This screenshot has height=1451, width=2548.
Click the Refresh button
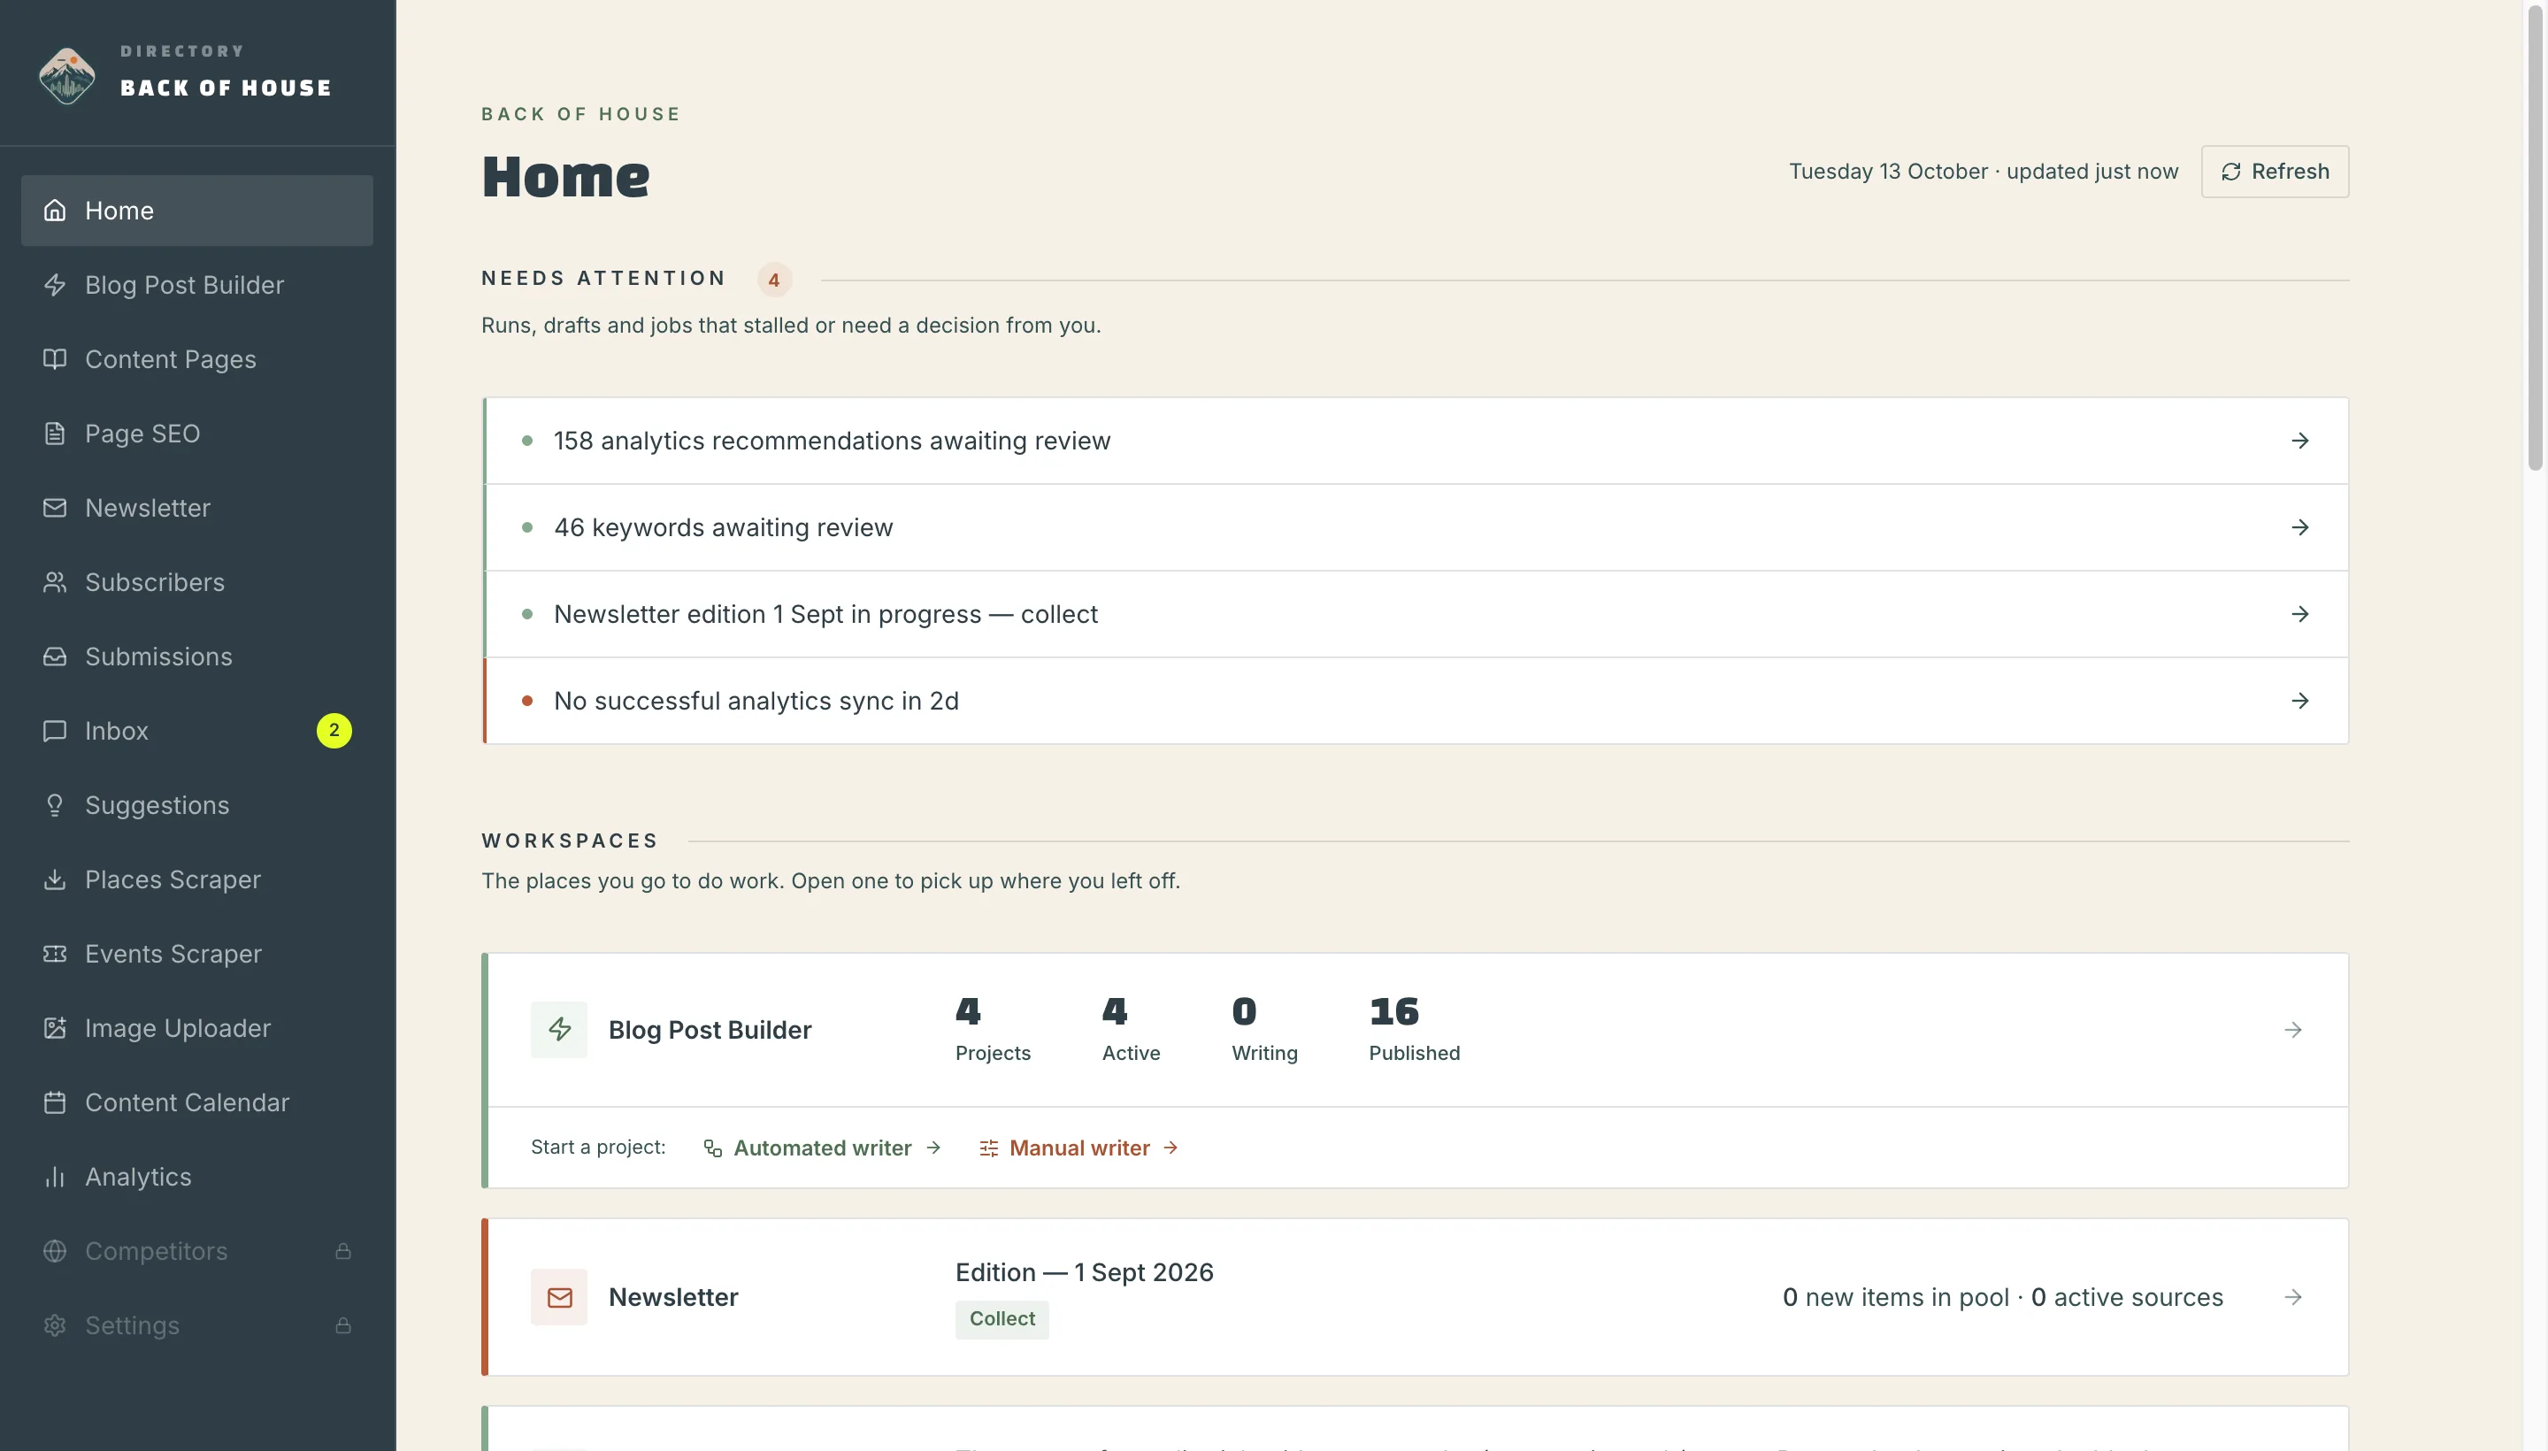[x=2274, y=172]
